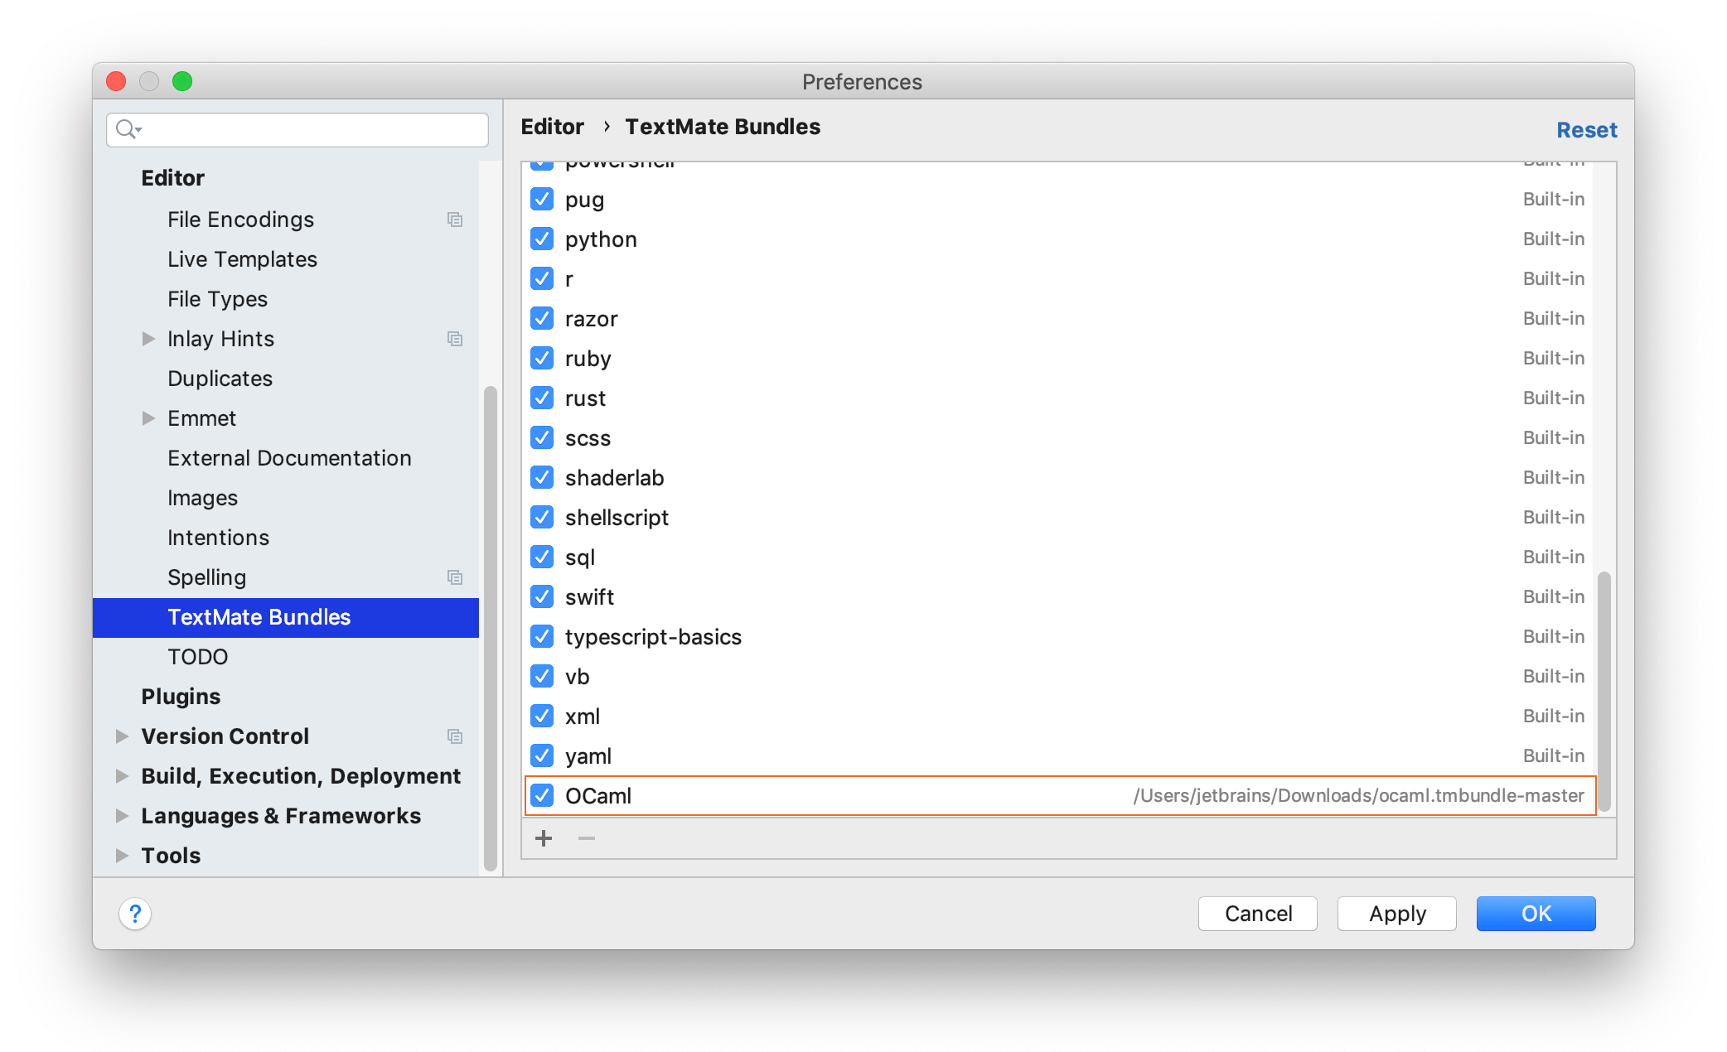
Task: Toggle the OCaml bundle checkbox
Action: tap(541, 795)
